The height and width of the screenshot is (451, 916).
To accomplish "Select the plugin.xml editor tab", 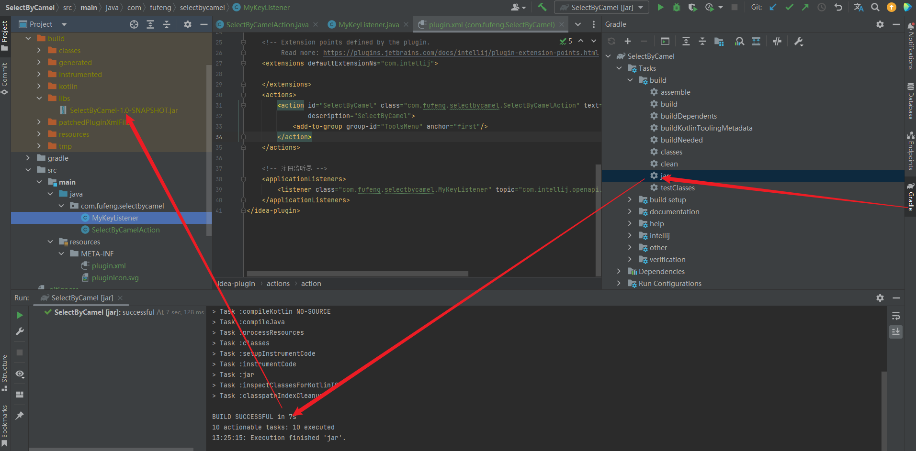I will point(491,24).
